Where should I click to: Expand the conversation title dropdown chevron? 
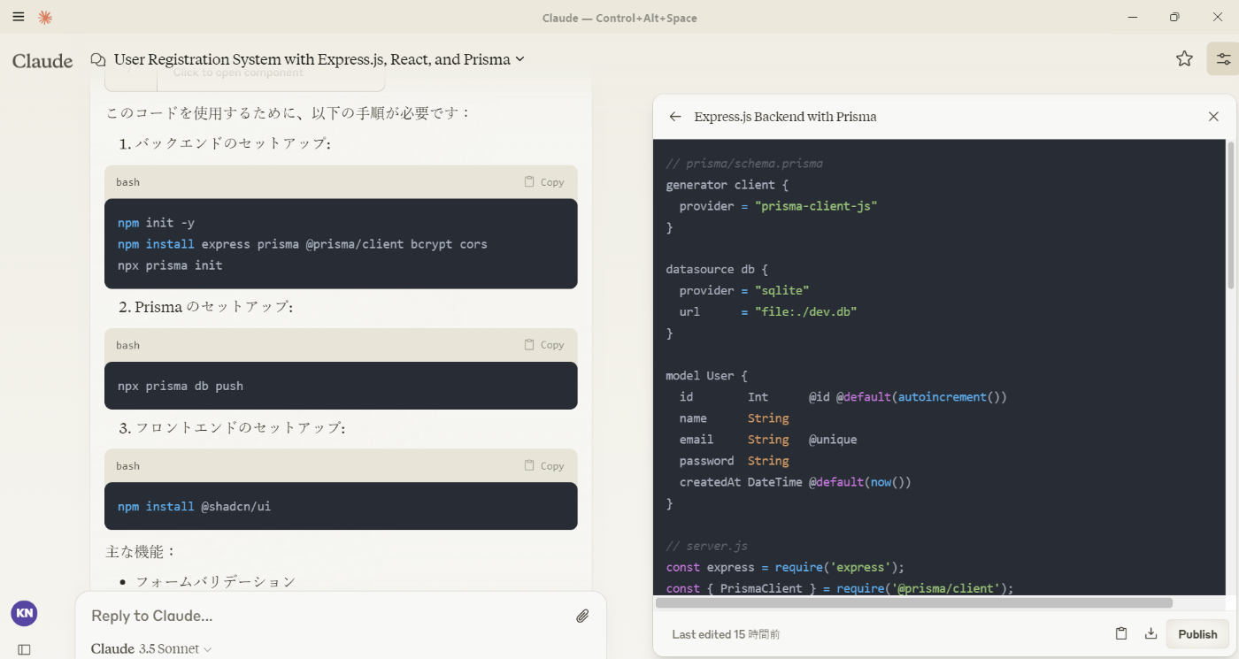(520, 59)
